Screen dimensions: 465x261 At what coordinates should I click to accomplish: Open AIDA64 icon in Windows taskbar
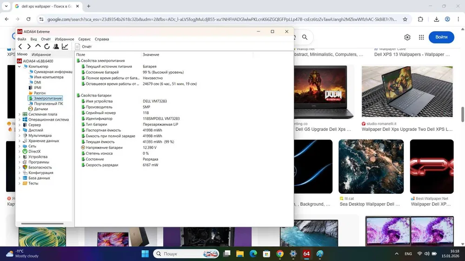click(306, 254)
